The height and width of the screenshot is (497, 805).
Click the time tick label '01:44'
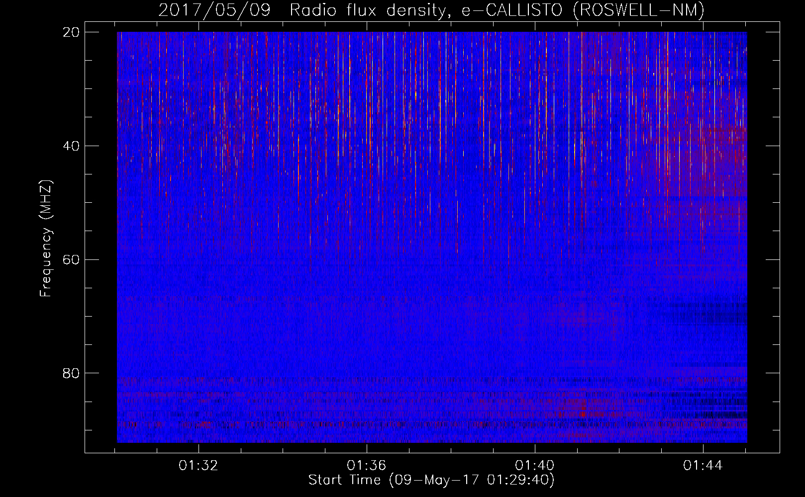click(x=703, y=466)
